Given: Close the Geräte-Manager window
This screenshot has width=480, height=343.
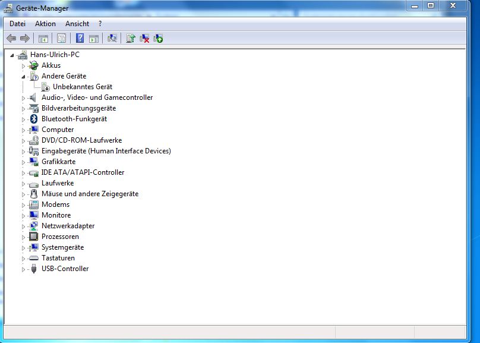Looking at the screenshot, I should 453,6.
